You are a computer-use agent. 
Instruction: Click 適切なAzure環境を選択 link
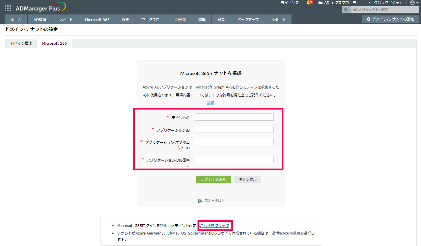click(291, 233)
